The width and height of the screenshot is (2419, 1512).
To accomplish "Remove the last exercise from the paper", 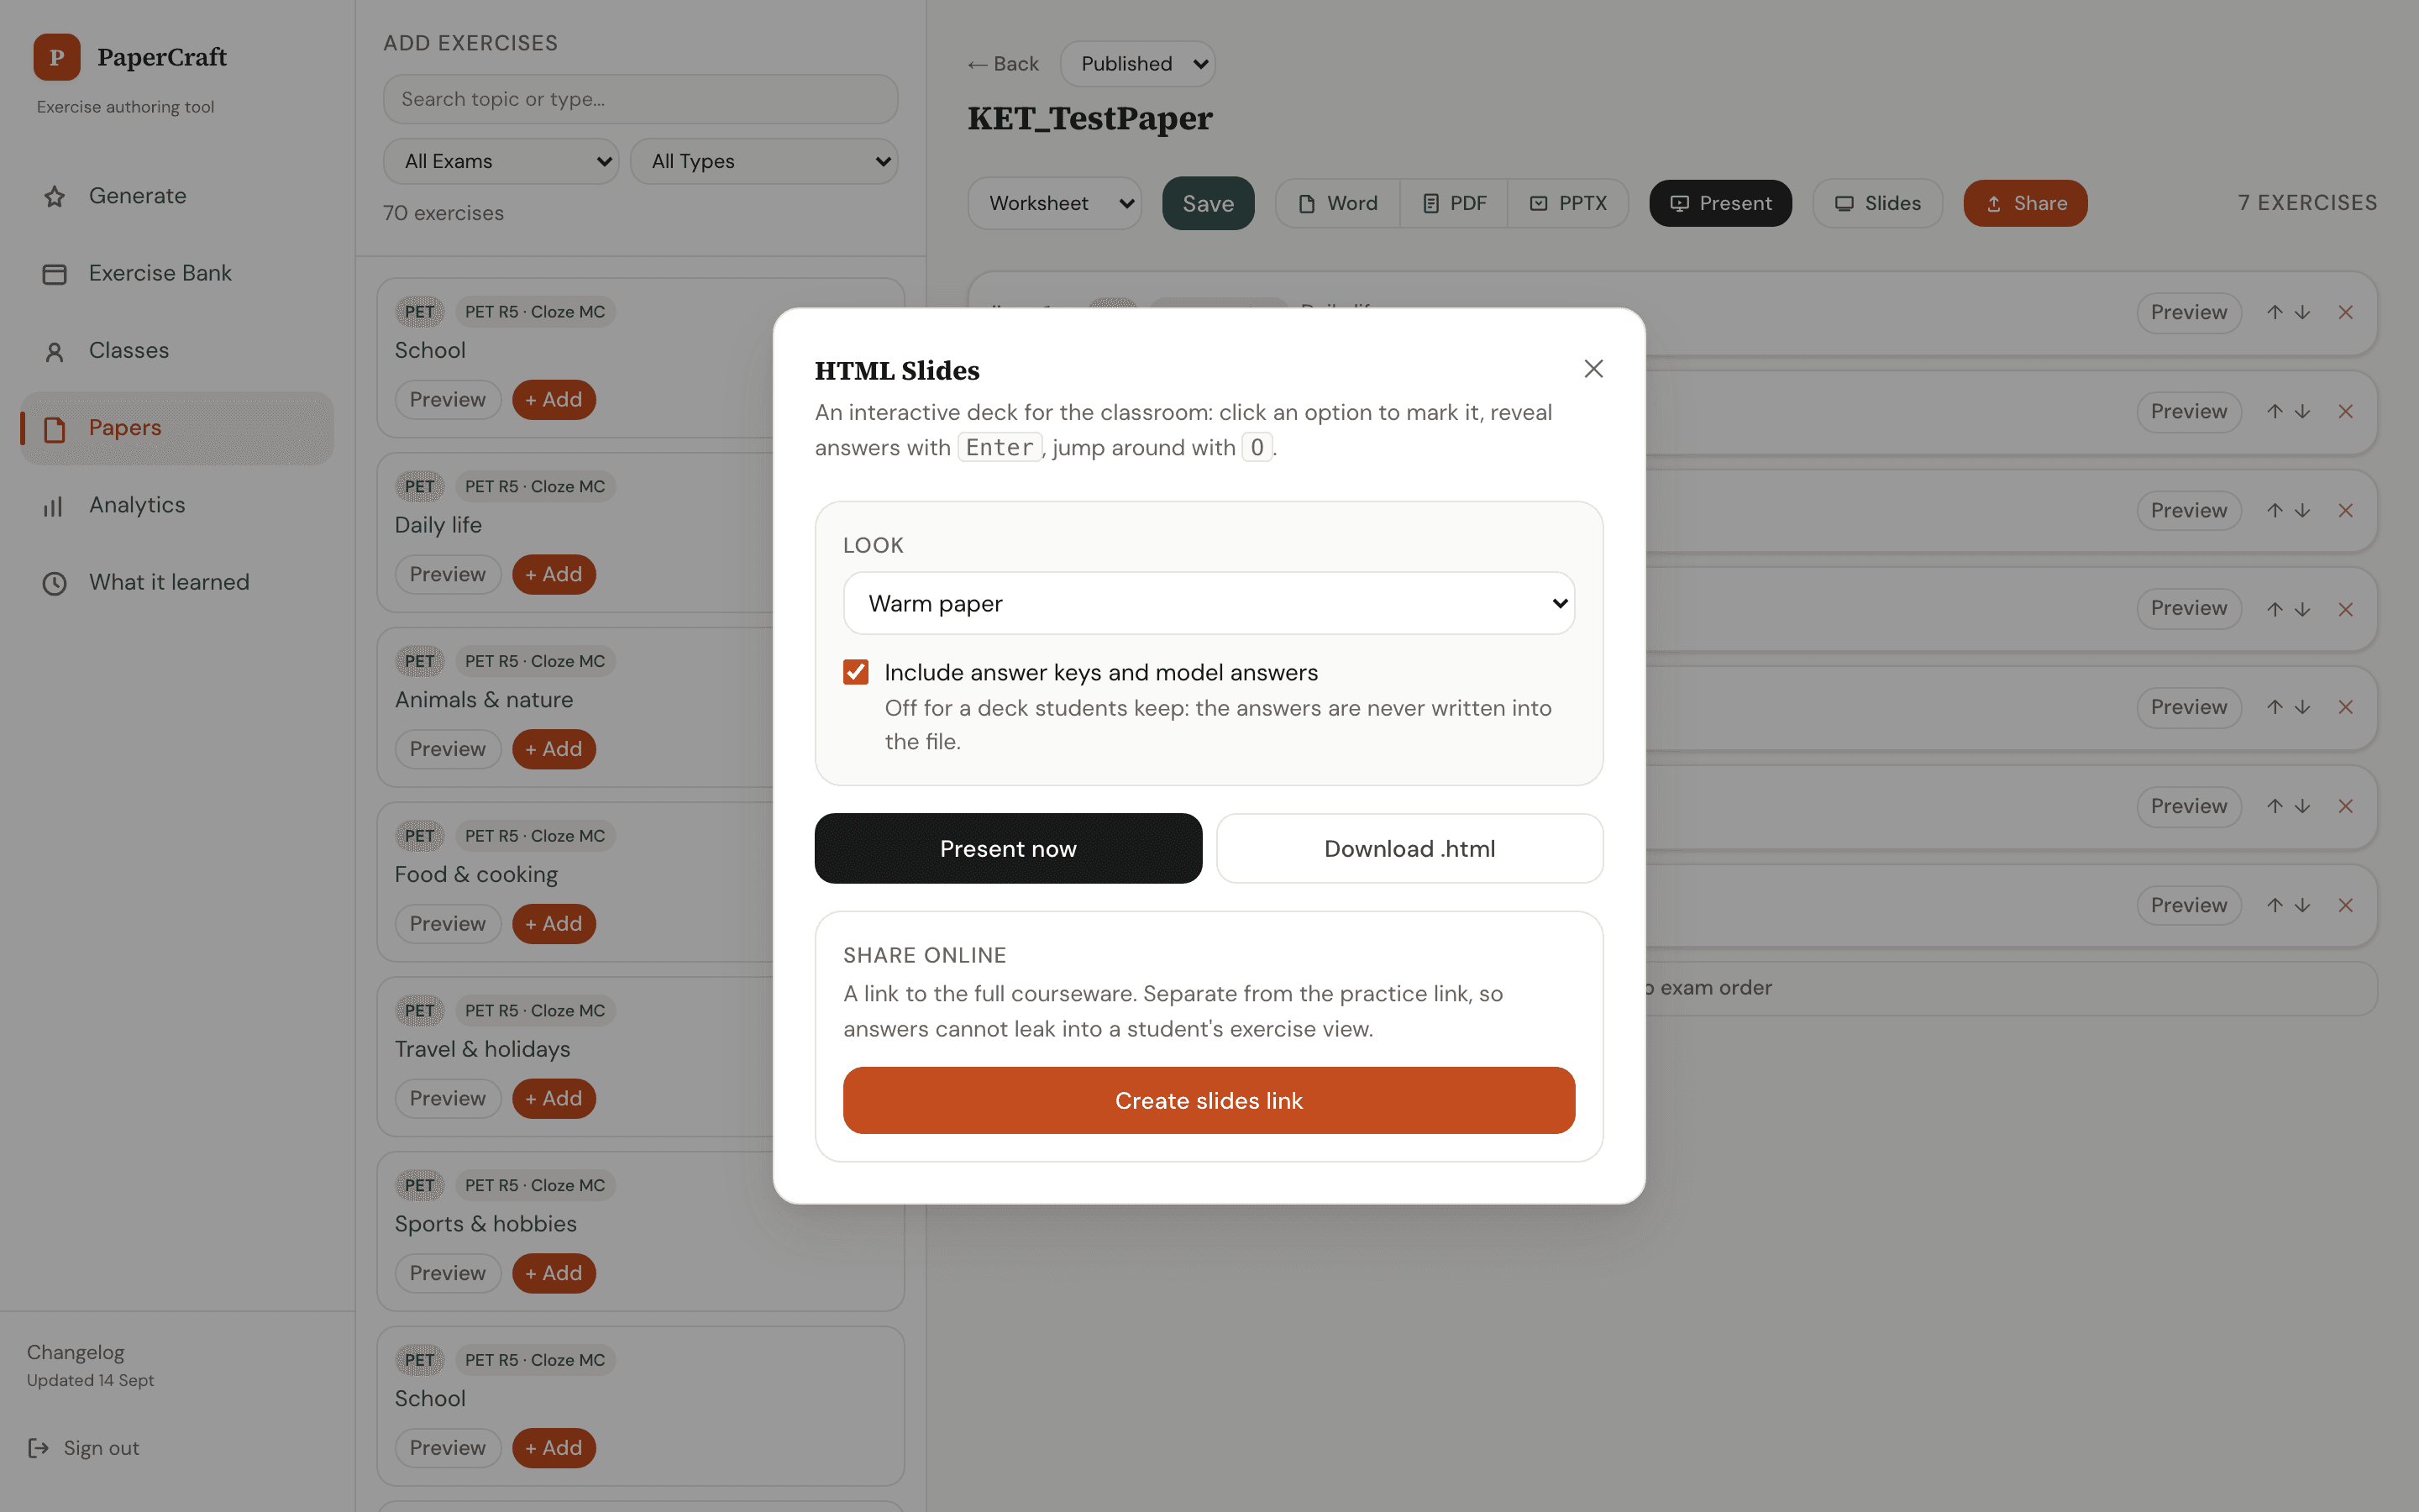I will tap(2345, 905).
